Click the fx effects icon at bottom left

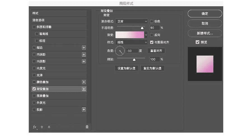35,127
